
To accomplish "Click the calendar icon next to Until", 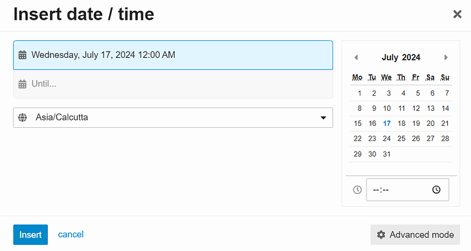I will [x=23, y=84].
